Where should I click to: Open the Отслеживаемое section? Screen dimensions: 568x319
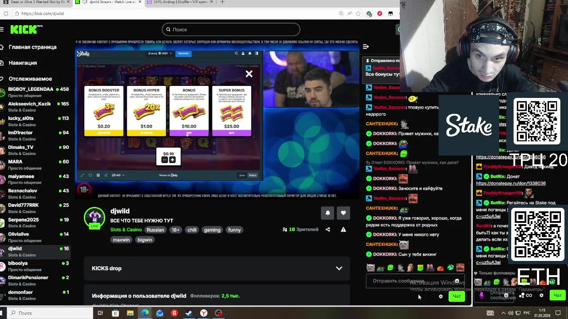[x=30, y=79]
